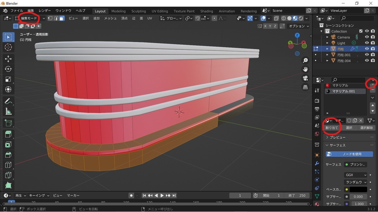Enable face select mode

(x=62, y=18)
